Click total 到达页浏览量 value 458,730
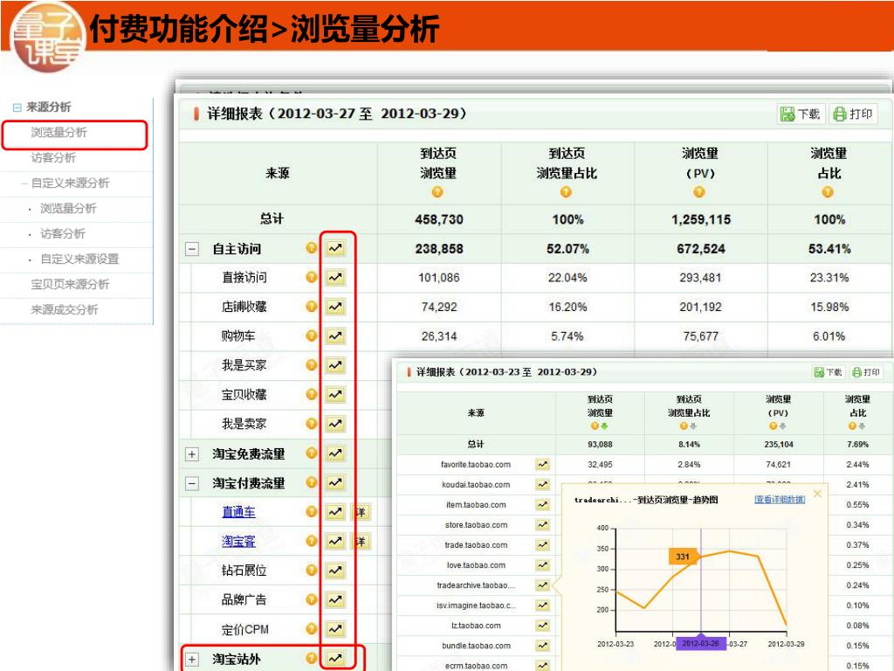The height and width of the screenshot is (671, 894). pos(439,219)
